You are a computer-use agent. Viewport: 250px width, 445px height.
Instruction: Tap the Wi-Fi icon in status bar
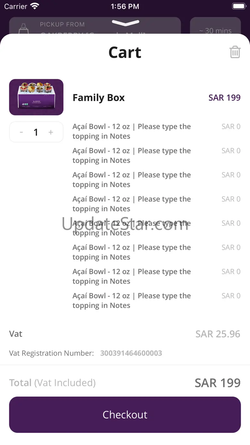coord(35,6)
